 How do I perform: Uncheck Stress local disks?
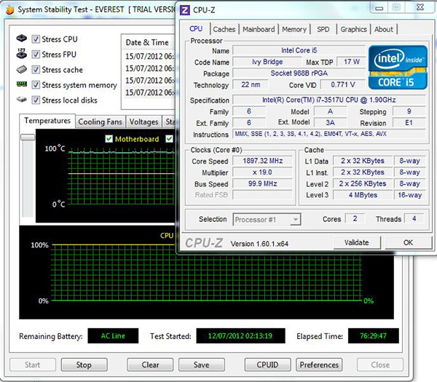[36, 100]
